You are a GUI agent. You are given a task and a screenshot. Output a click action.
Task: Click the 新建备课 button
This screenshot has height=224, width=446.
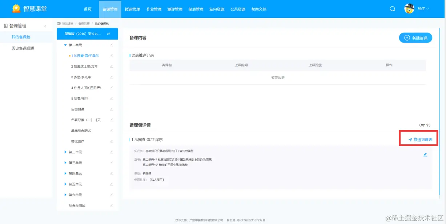pos(415,37)
